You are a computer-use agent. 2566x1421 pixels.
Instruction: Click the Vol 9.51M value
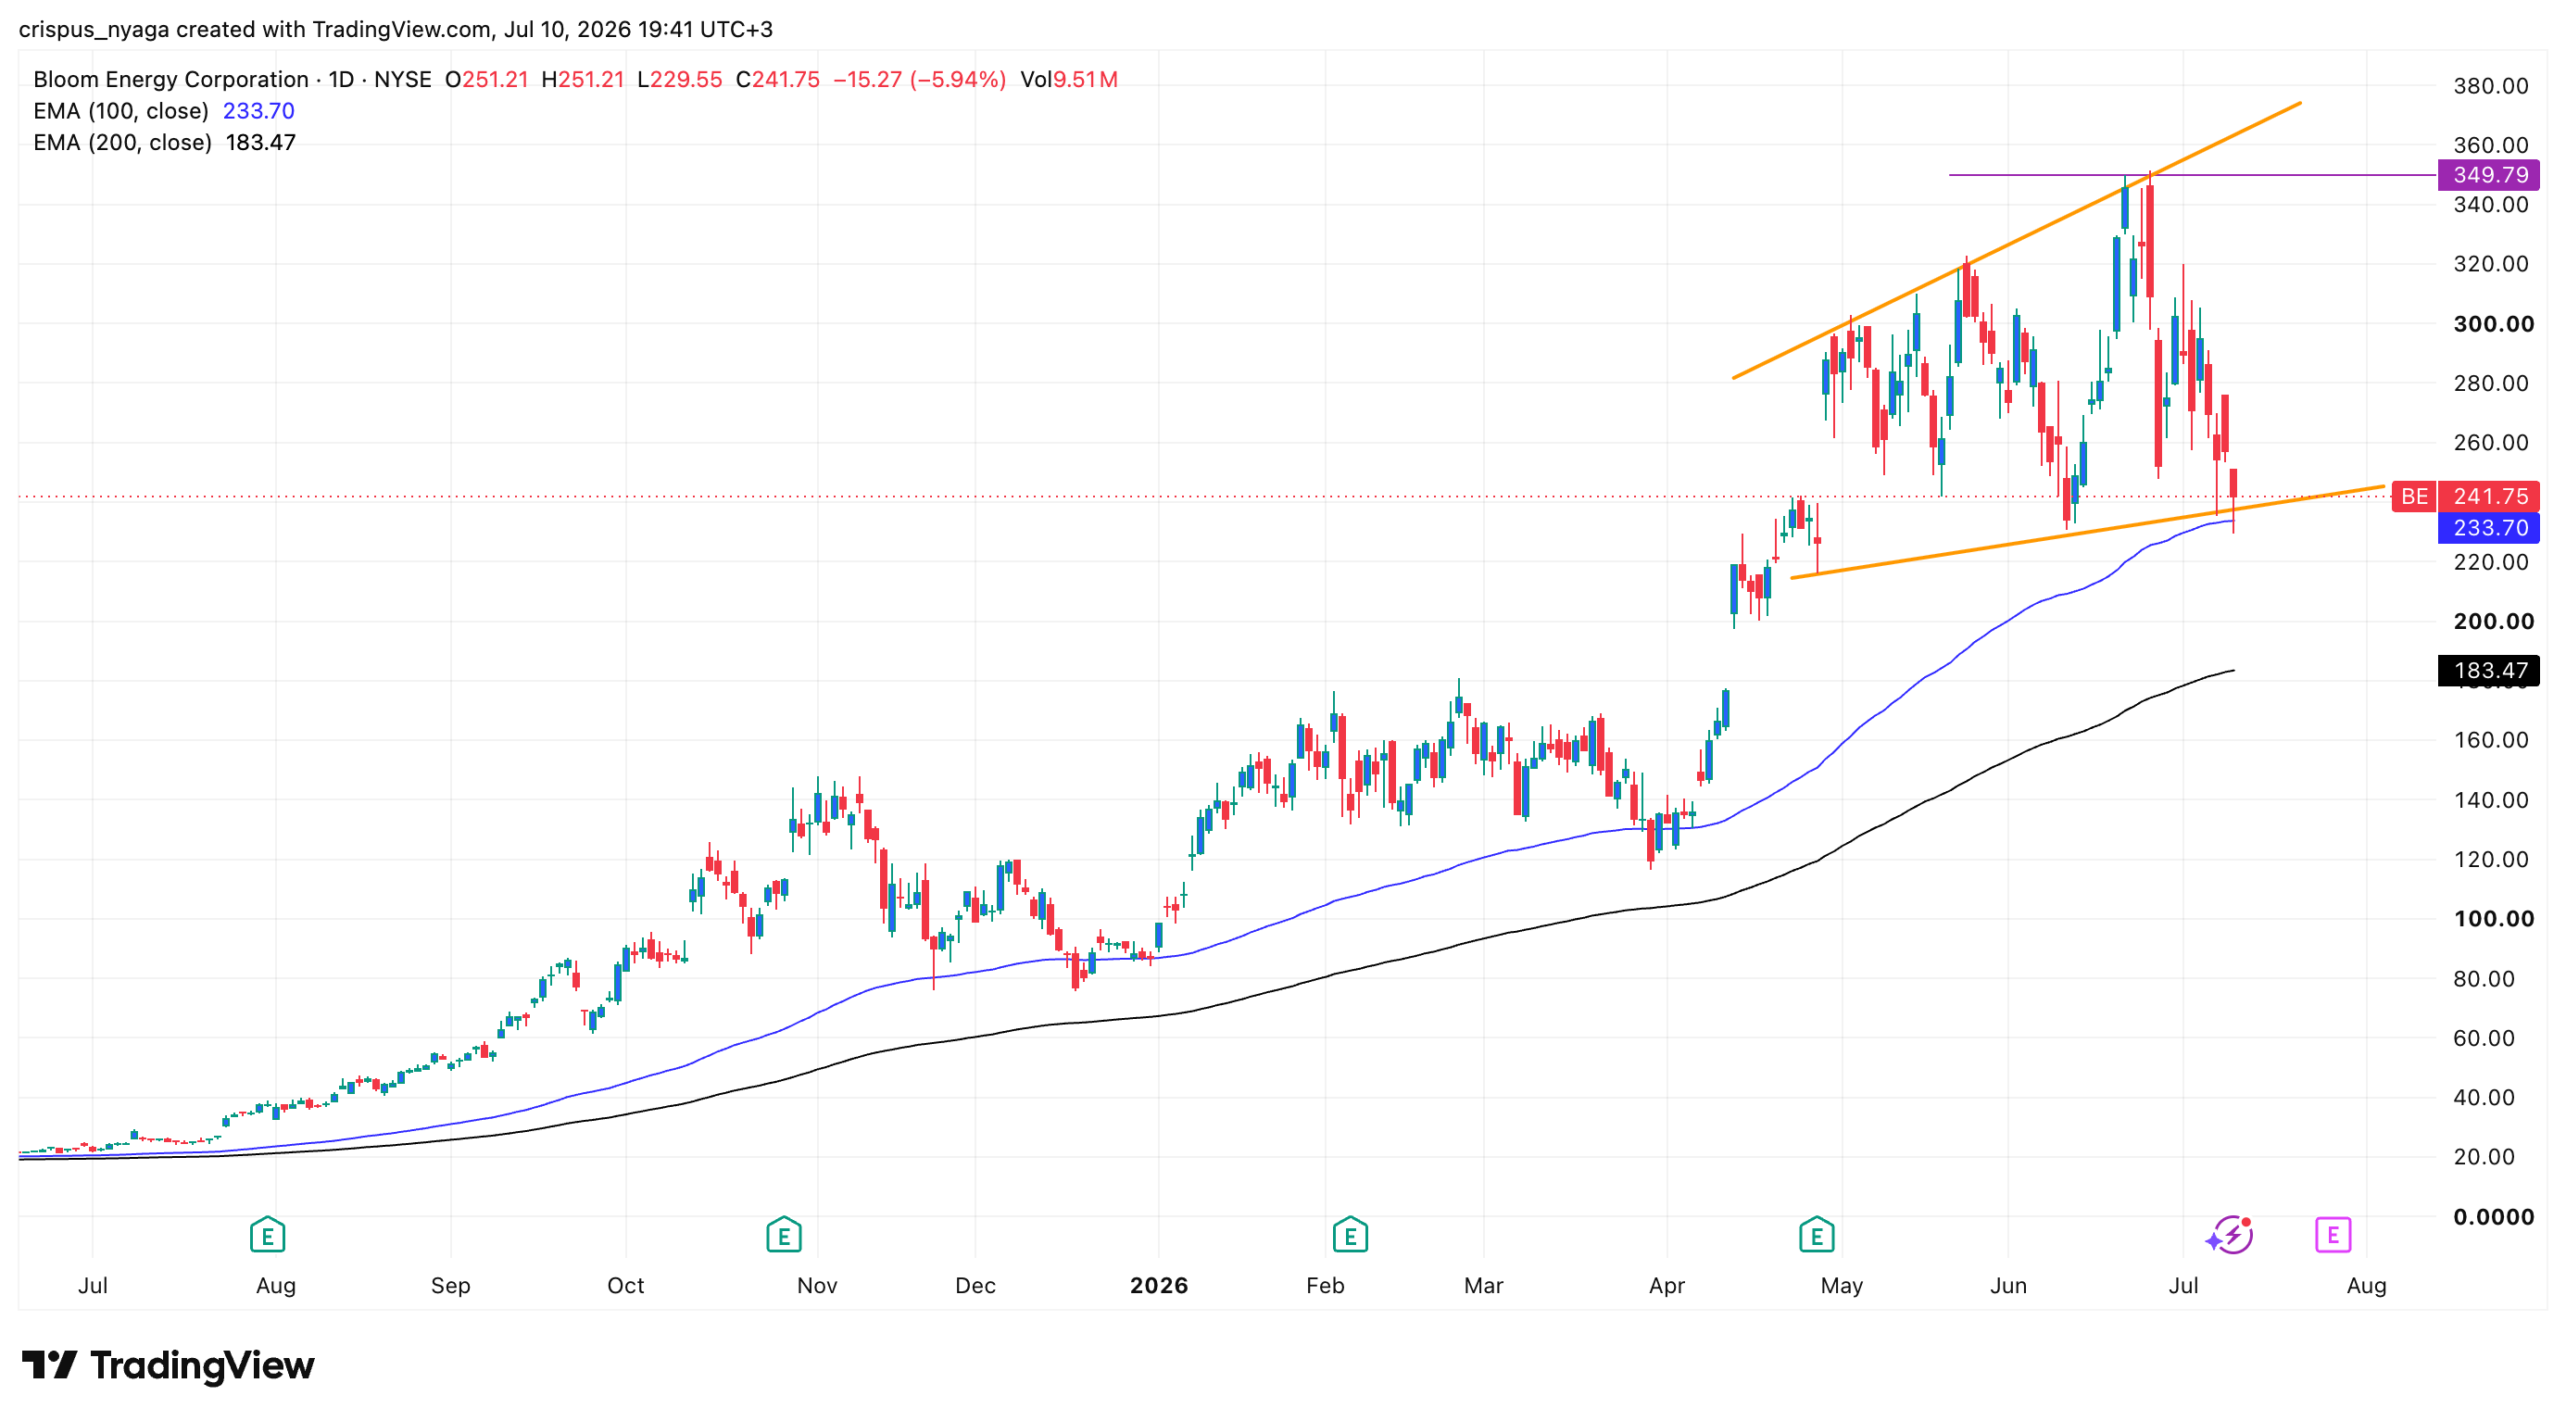[1069, 79]
